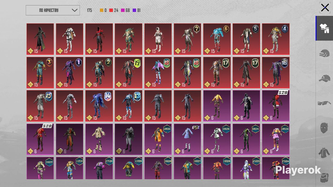
Task: Select the pink-winged outfit with badge 18
Action: click(158, 73)
